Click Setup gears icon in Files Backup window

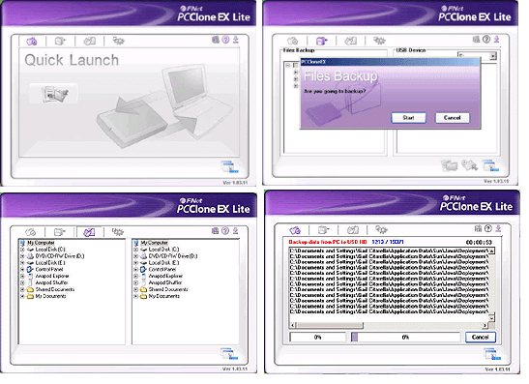coord(379,41)
